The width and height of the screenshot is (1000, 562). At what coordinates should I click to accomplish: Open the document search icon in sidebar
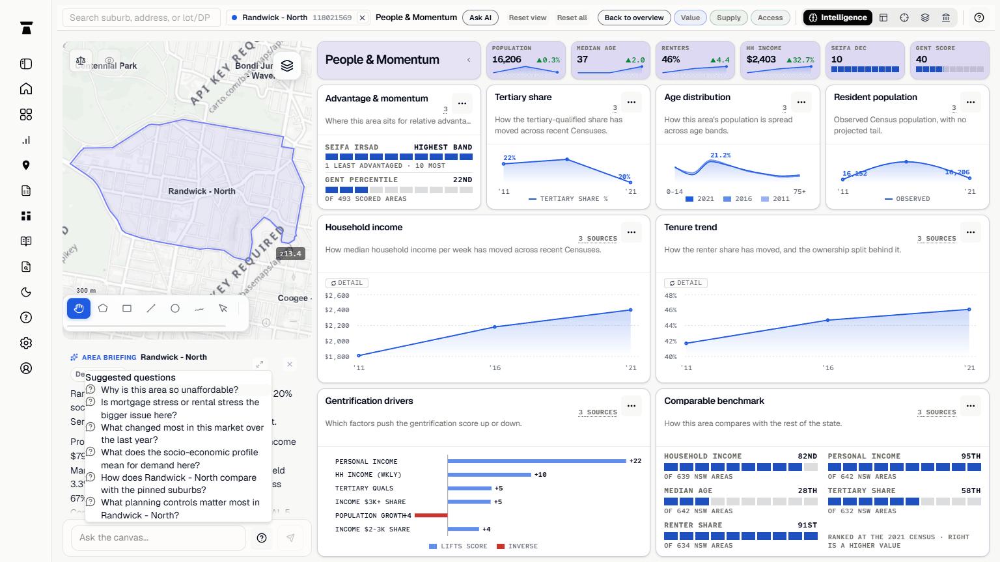[x=26, y=267]
